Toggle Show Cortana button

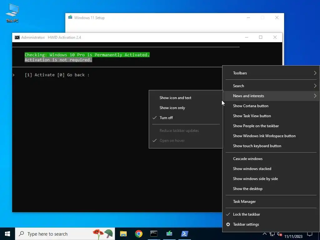(271, 106)
